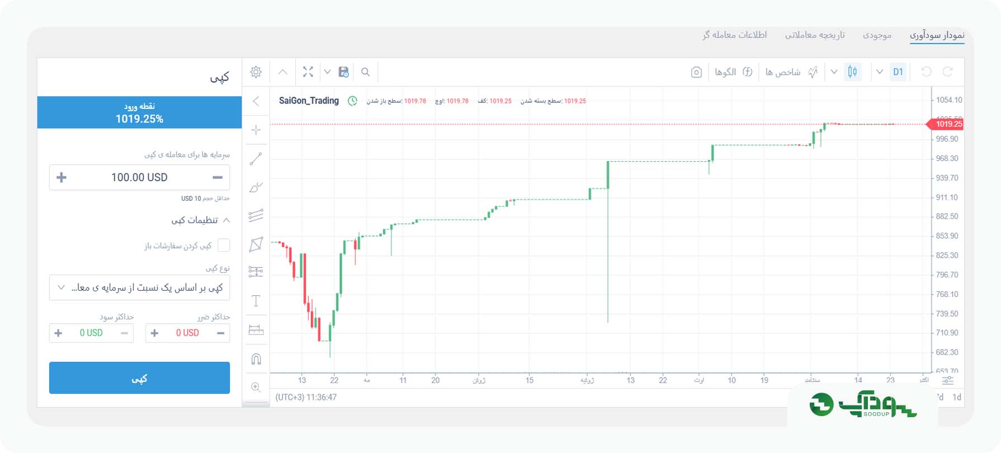Increase the max loss 0 USD value
Viewport: 1001px width, 453px height.
[x=155, y=333]
